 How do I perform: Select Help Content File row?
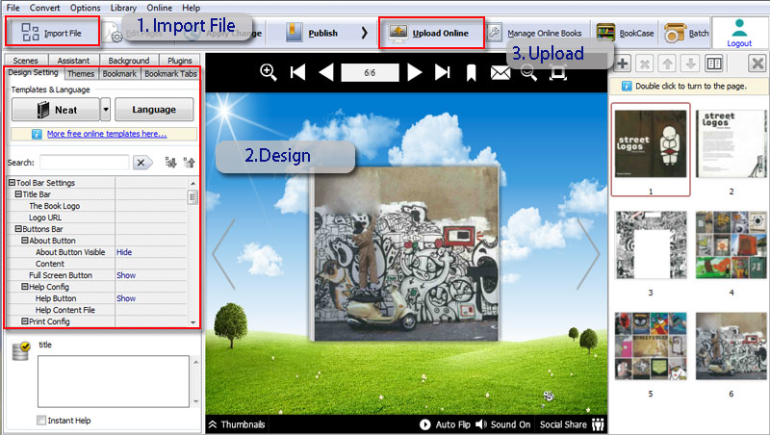coord(97,310)
